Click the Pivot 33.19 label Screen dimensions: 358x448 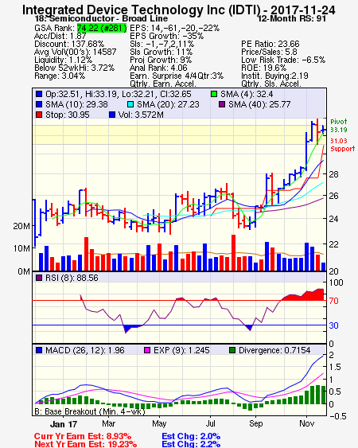click(x=339, y=126)
